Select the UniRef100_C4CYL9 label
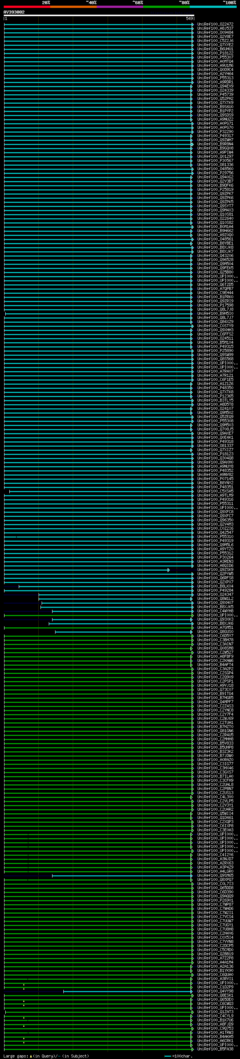The width and height of the screenshot is (240, 1059). tap(215, 1016)
